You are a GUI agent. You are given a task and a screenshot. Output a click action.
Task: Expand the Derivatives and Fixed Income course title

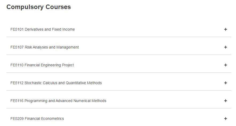tap(50, 29)
